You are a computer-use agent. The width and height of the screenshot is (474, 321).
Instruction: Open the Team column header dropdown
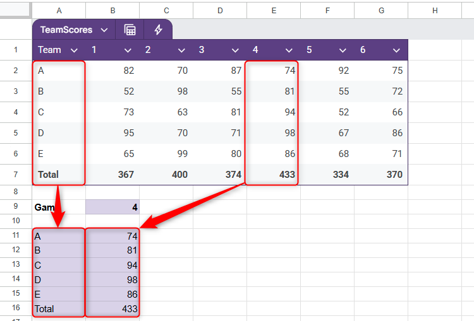pos(74,50)
